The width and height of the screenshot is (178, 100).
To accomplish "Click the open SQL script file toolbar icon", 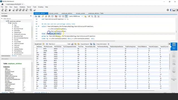I will pos(6,10).
